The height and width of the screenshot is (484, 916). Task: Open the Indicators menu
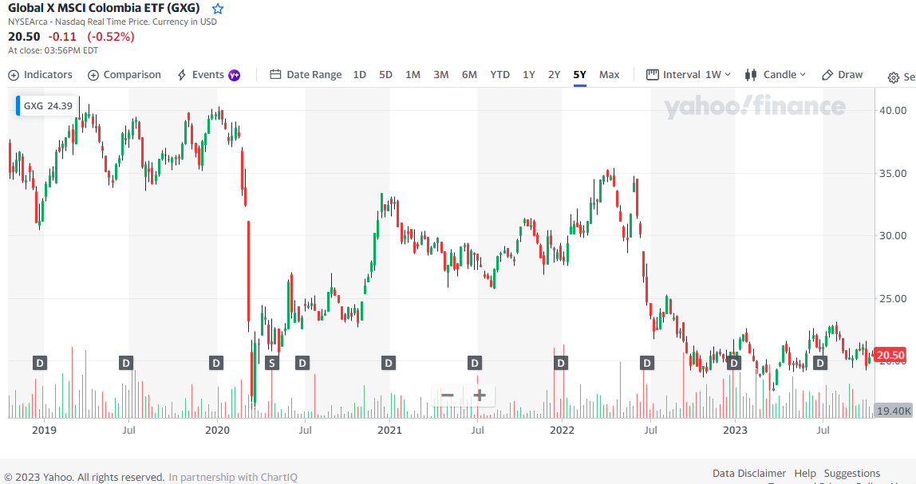(41, 75)
